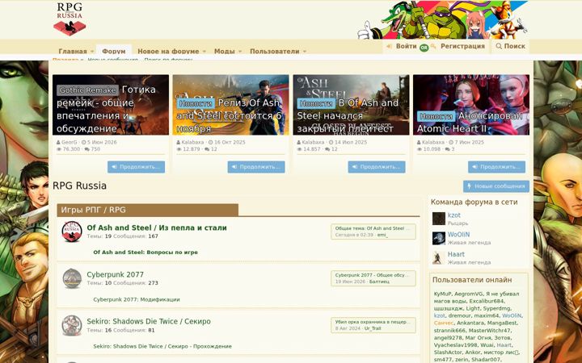Click online user Excalibur684

(487, 301)
